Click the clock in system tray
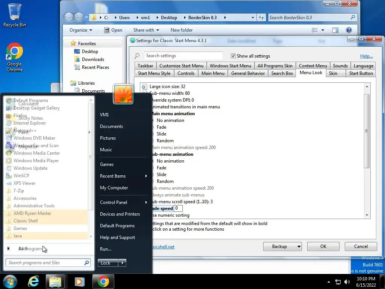Viewport: 385px width, 289px height. [366, 282]
